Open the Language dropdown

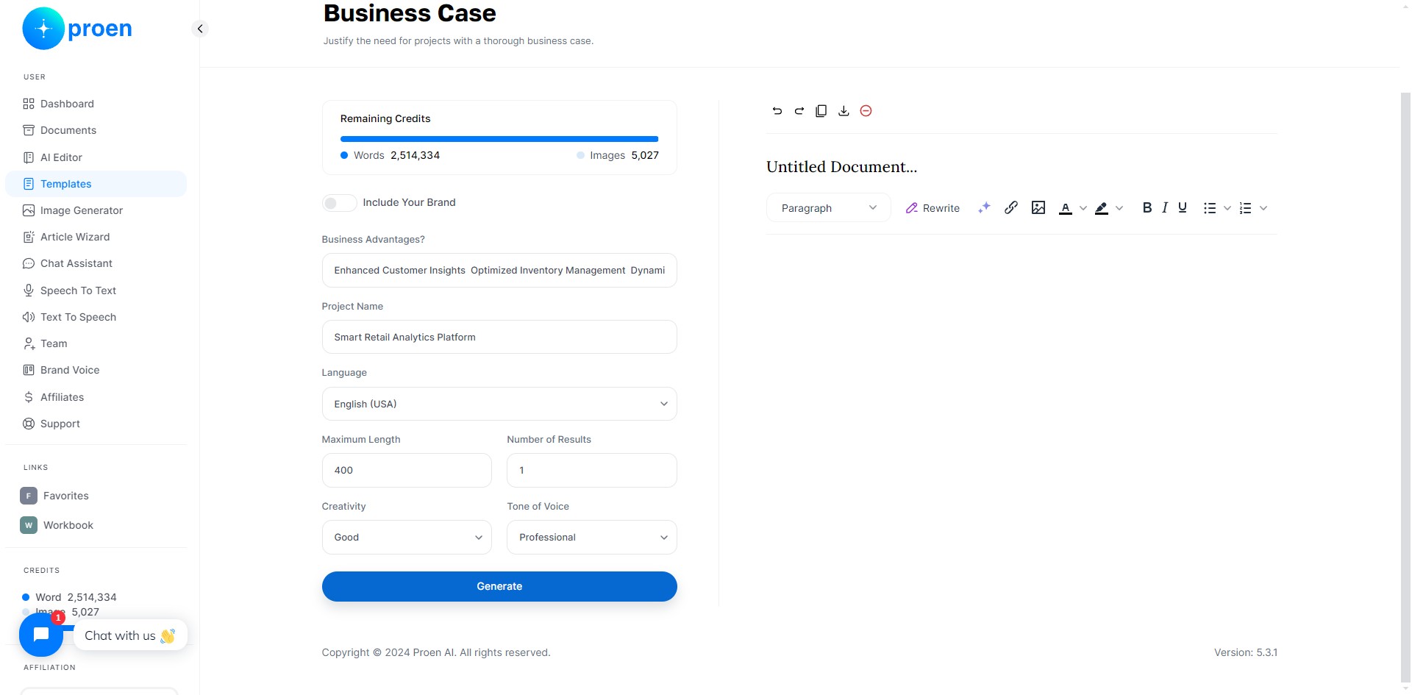pyautogui.click(x=499, y=404)
